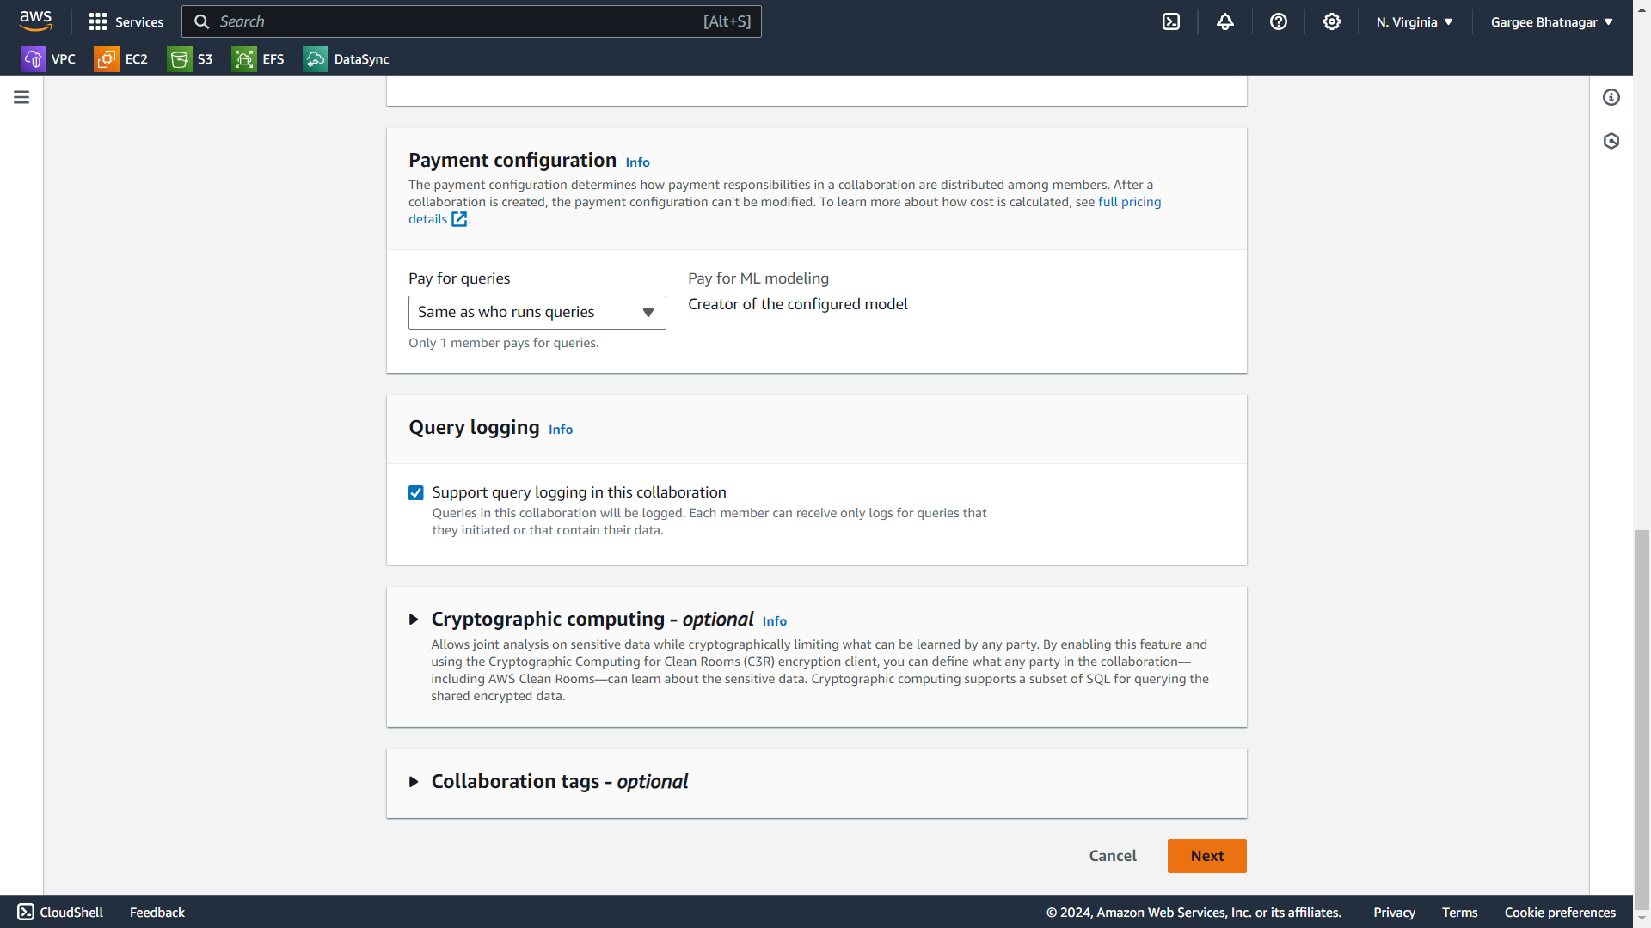The height and width of the screenshot is (928, 1651).
Task: Open the N. Virginia region menu
Action: point(1415,22)
